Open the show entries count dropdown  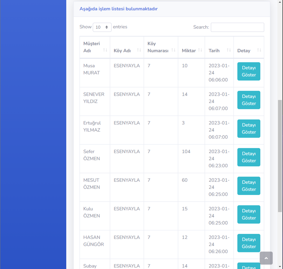102,27
